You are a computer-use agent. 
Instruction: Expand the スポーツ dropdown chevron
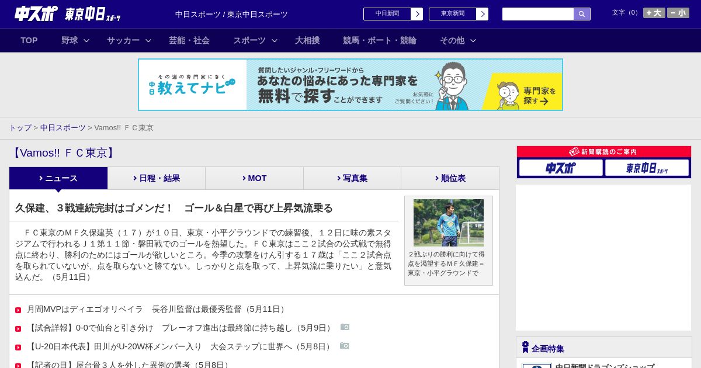(275, 41)
